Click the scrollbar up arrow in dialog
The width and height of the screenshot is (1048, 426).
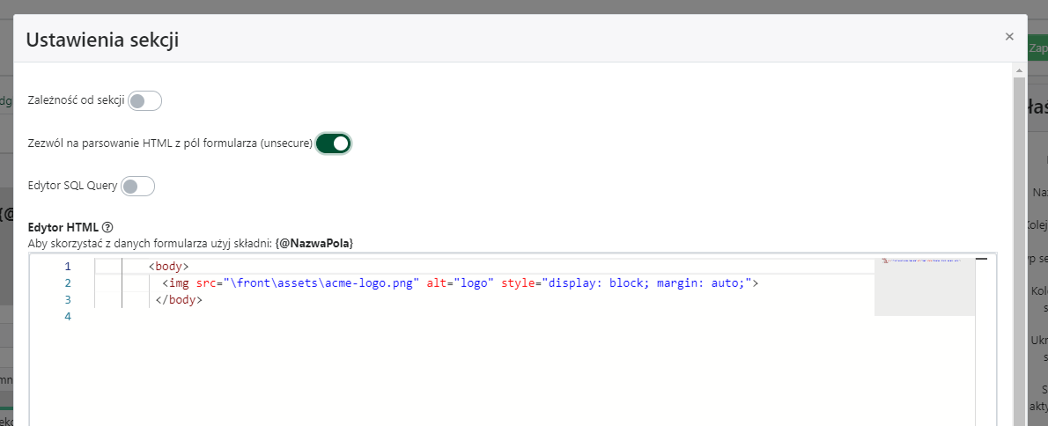click(x=1020, y=70)
